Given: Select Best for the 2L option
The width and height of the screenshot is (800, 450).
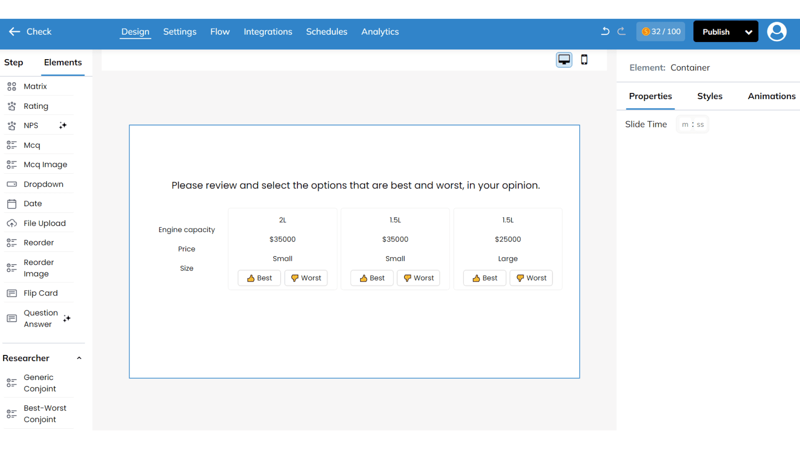Looking at the screenshot, I should pyautogui.click(x=259, y=278).
